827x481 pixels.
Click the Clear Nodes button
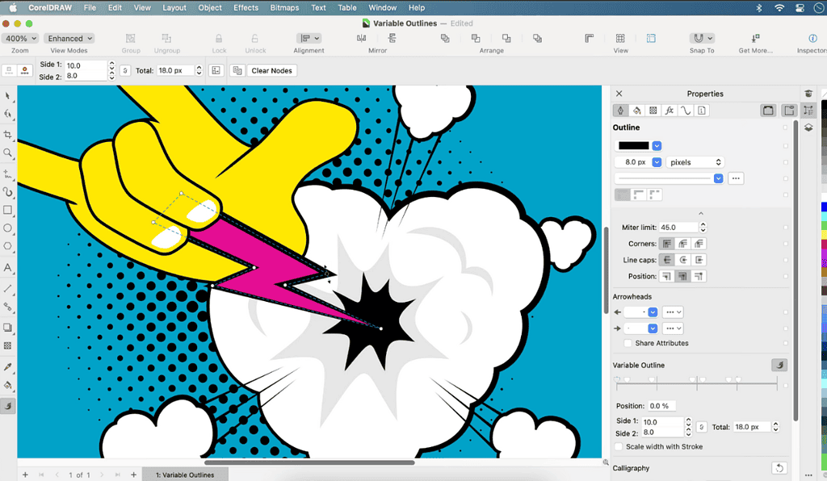271,71
